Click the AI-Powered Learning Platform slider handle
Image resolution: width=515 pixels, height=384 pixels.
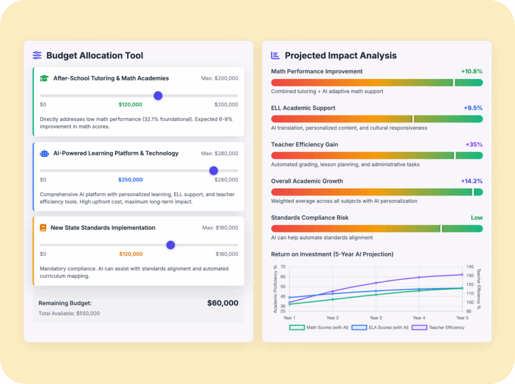click(214, 170)
